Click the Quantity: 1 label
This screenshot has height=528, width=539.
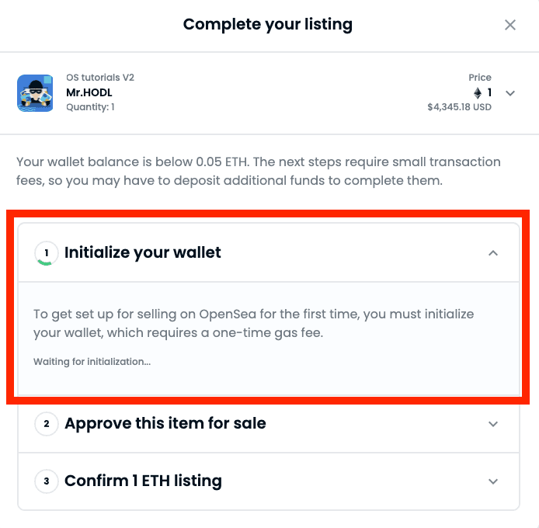click(90, 107)
